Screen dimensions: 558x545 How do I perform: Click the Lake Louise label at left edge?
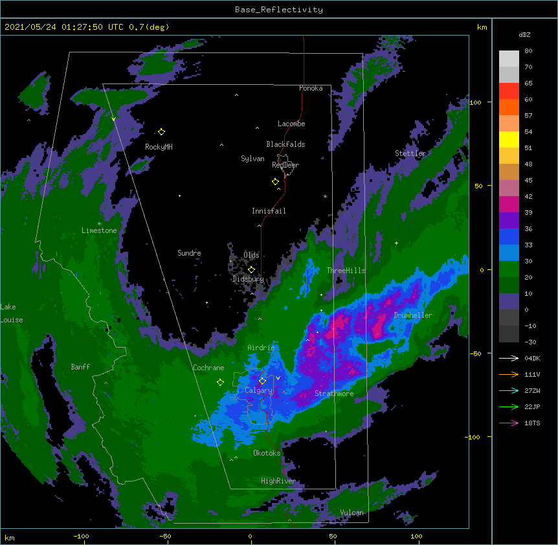point(12,313)
